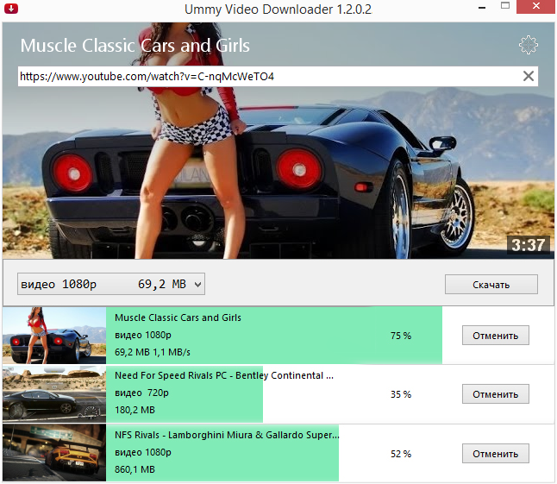Click the 52 % progress label
This screenshot has height=484, width=557.
[x=400, y=454]
